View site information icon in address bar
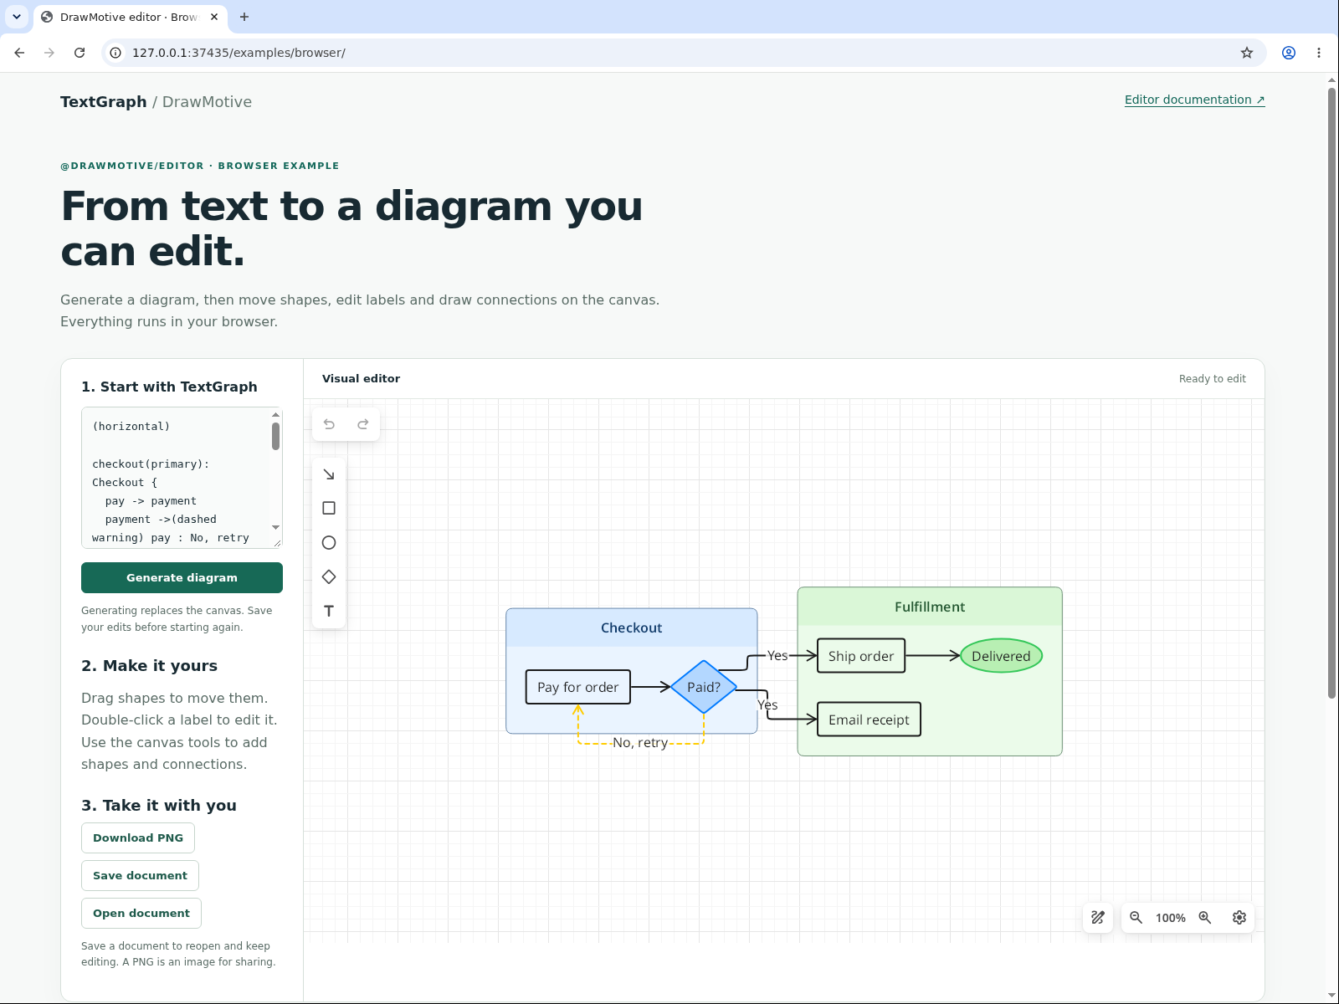 (x=116, y=53)
